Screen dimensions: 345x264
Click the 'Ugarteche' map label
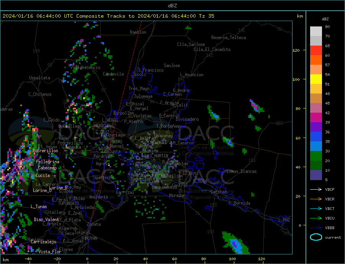tap(104, 177)
